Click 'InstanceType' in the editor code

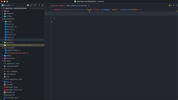pos(126,10)
